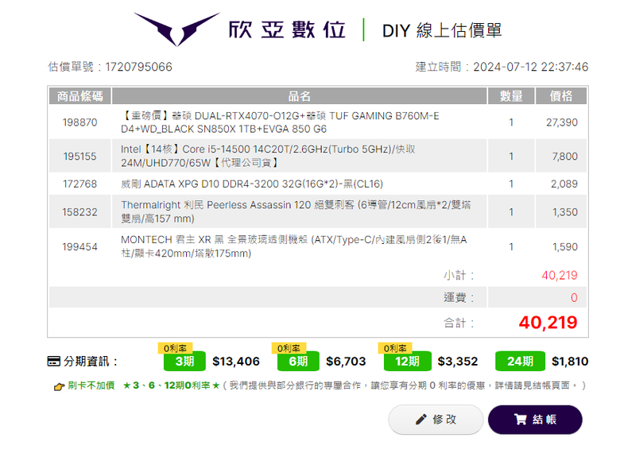Click the pencil icon in 修改 button
Viewport: 620px width, 453px height.
pyautogui.click(x=421, y=420)
